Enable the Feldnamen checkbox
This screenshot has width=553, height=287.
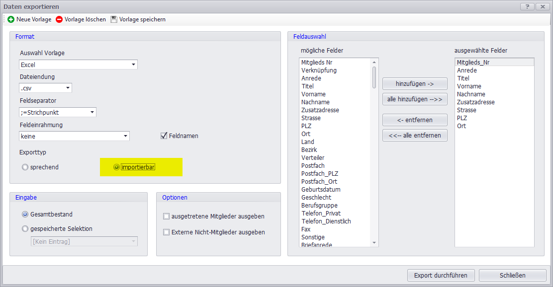pyautogui.click(x=164, y=136)
